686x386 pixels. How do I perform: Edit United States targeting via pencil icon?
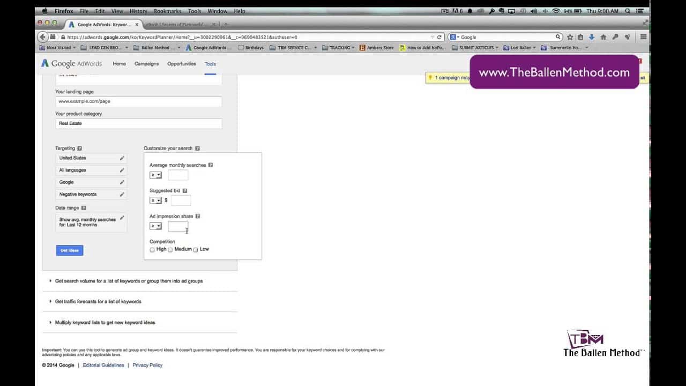122,158
